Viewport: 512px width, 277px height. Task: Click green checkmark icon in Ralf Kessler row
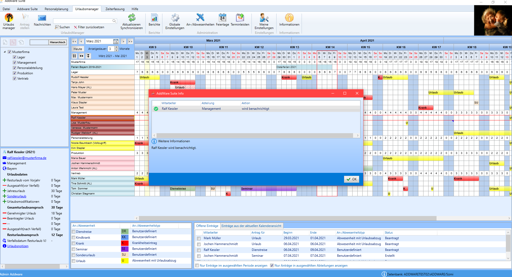pos(156,109)
